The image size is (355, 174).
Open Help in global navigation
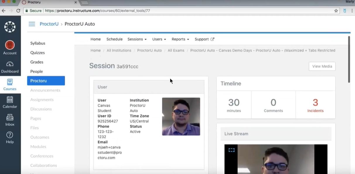[x=10, y=138]
